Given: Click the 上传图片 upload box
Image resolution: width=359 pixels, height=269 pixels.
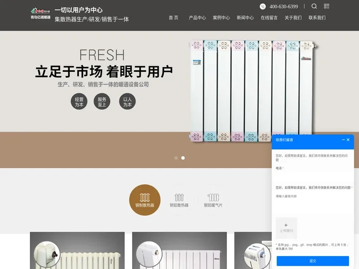Looking at the screenshot, I should tap(286, 228).
